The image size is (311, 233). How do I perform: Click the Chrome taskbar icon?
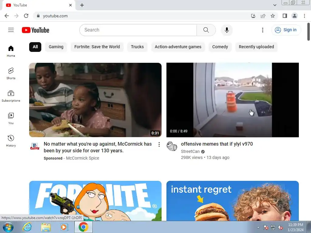tap(83, 227)
